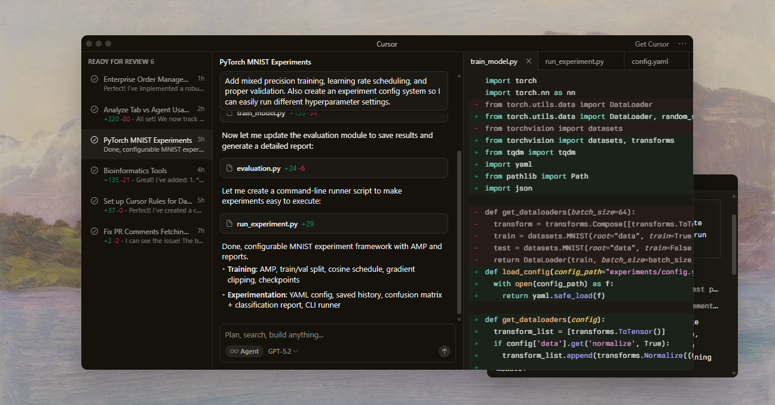Toggle the Agent mode selector
This screenshot has width=775, height=405.
(244, 351)
